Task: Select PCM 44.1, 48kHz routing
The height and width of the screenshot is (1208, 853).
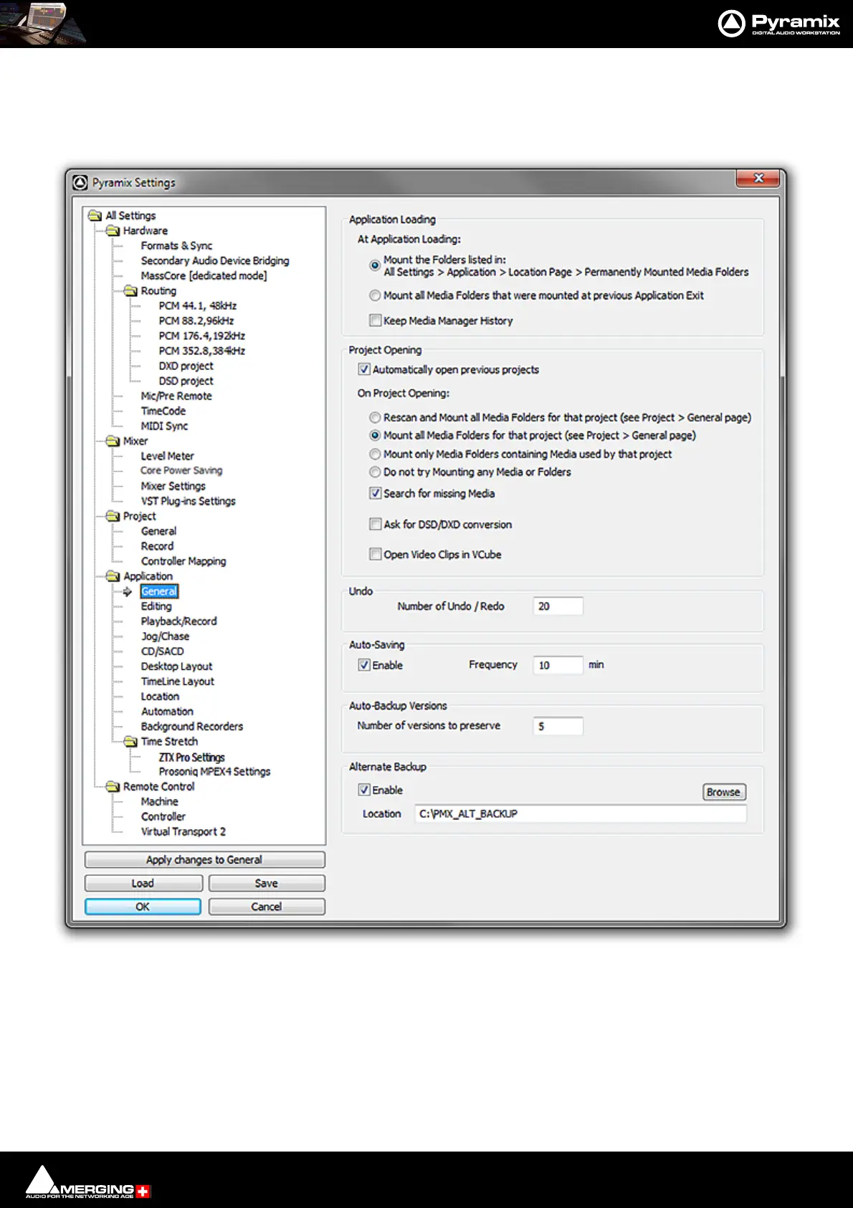Action: 198,306
